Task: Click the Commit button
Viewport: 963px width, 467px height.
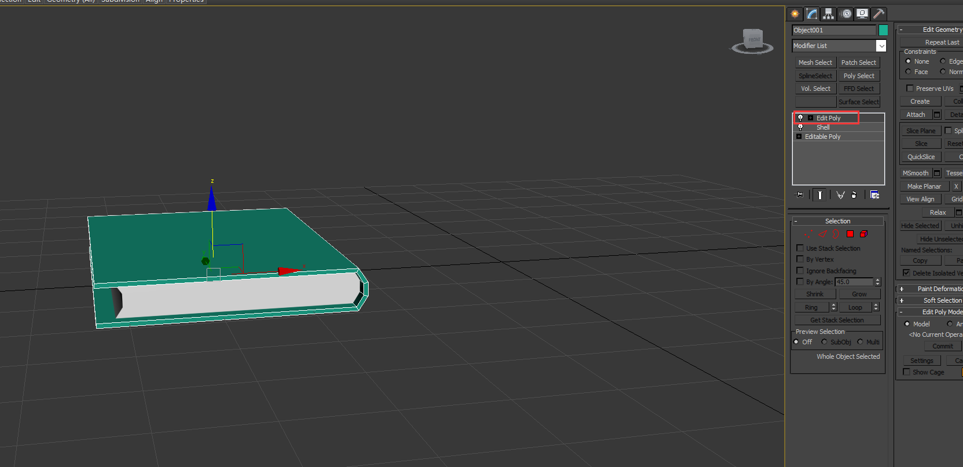Action: pos(943,346)
